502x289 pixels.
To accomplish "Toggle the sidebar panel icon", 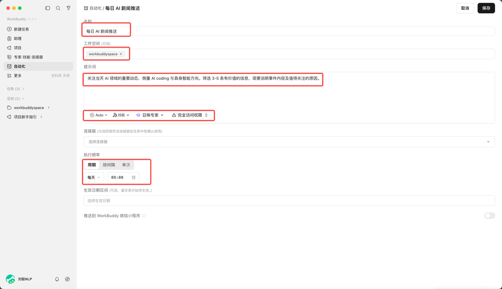I will pyautogui.click(x=48, y=8).
